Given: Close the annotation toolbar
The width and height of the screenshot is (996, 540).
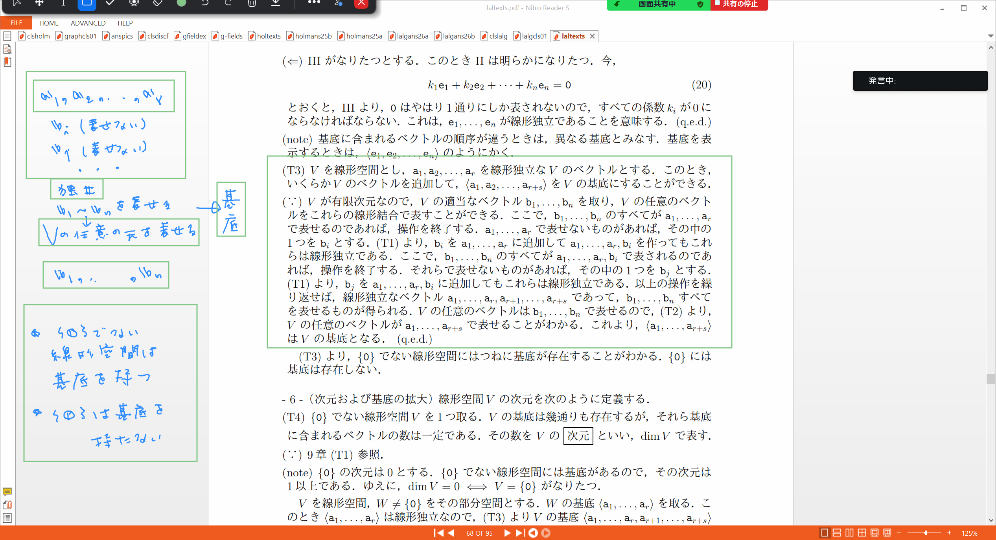Looking at the screenshot, I should [361, 3].
